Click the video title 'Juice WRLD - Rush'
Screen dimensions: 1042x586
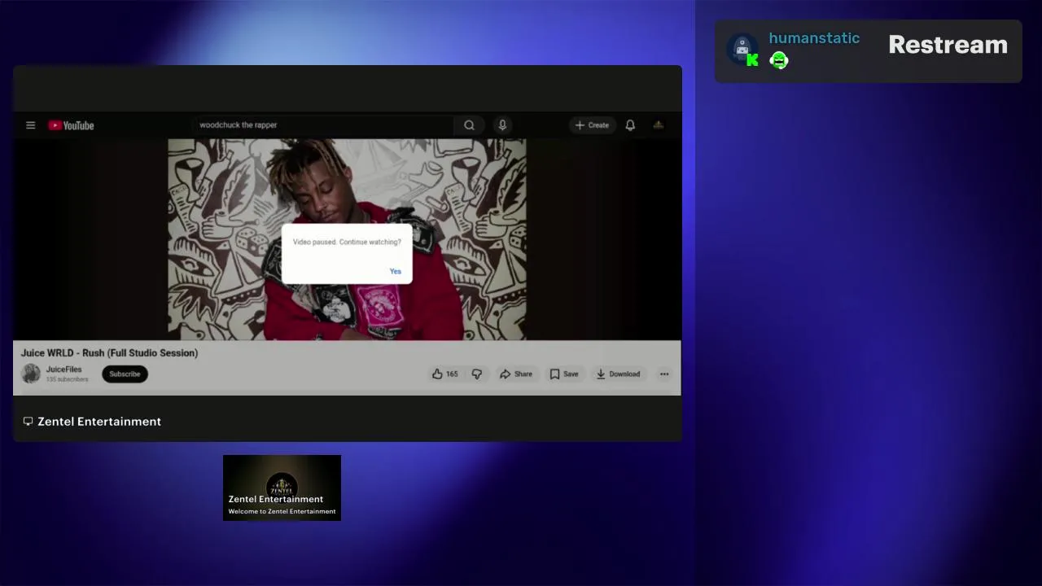point(109,352)
